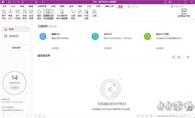Switch to the Share (共享) tab

tap(89, 6)
